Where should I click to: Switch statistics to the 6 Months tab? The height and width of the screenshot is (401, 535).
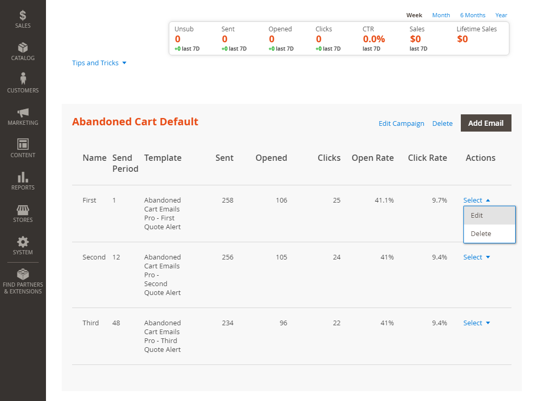pos(472,15)
